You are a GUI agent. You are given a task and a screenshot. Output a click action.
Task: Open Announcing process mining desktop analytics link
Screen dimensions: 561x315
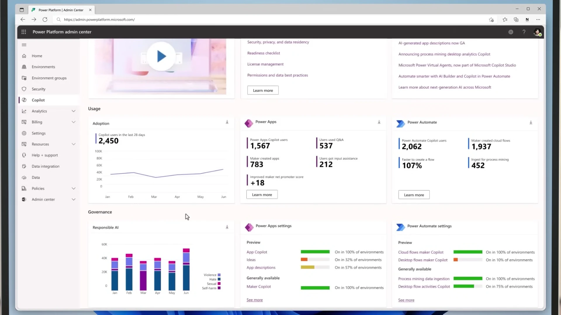444,54
